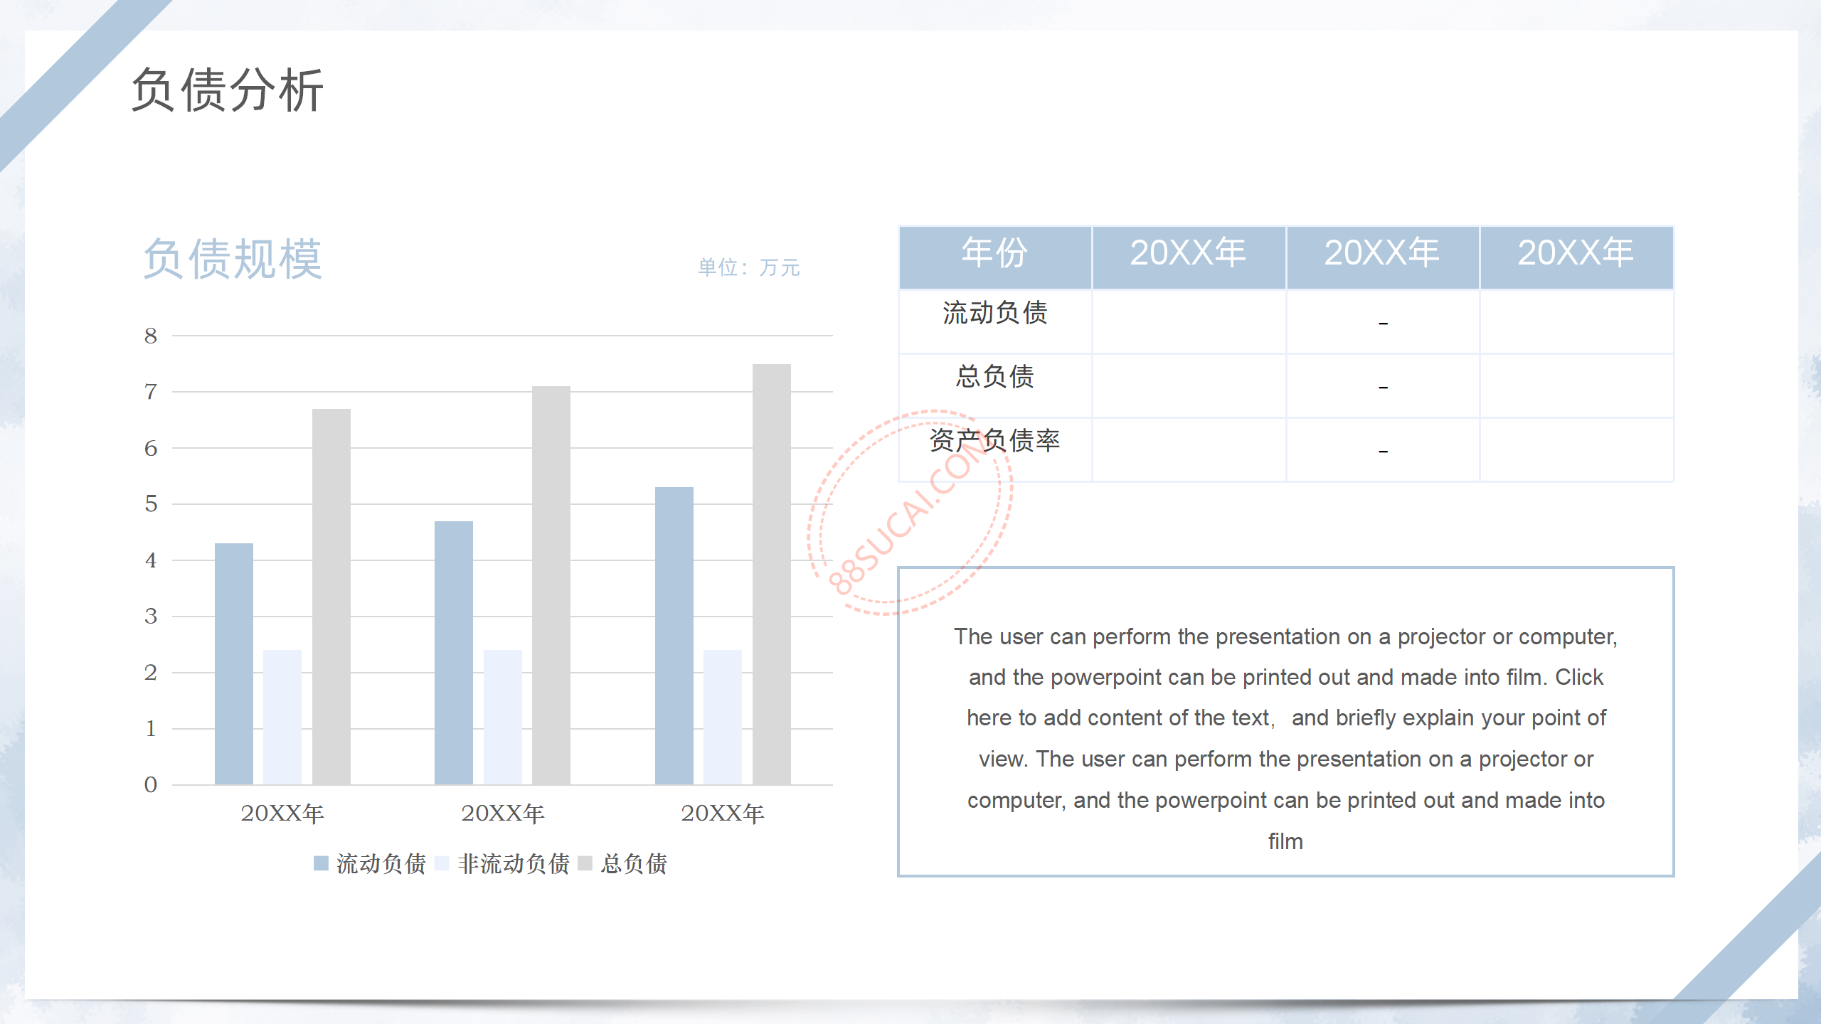Click the dash cell in 资产负债率 row
The image size is (1821, 1024).
(1383, 449)
